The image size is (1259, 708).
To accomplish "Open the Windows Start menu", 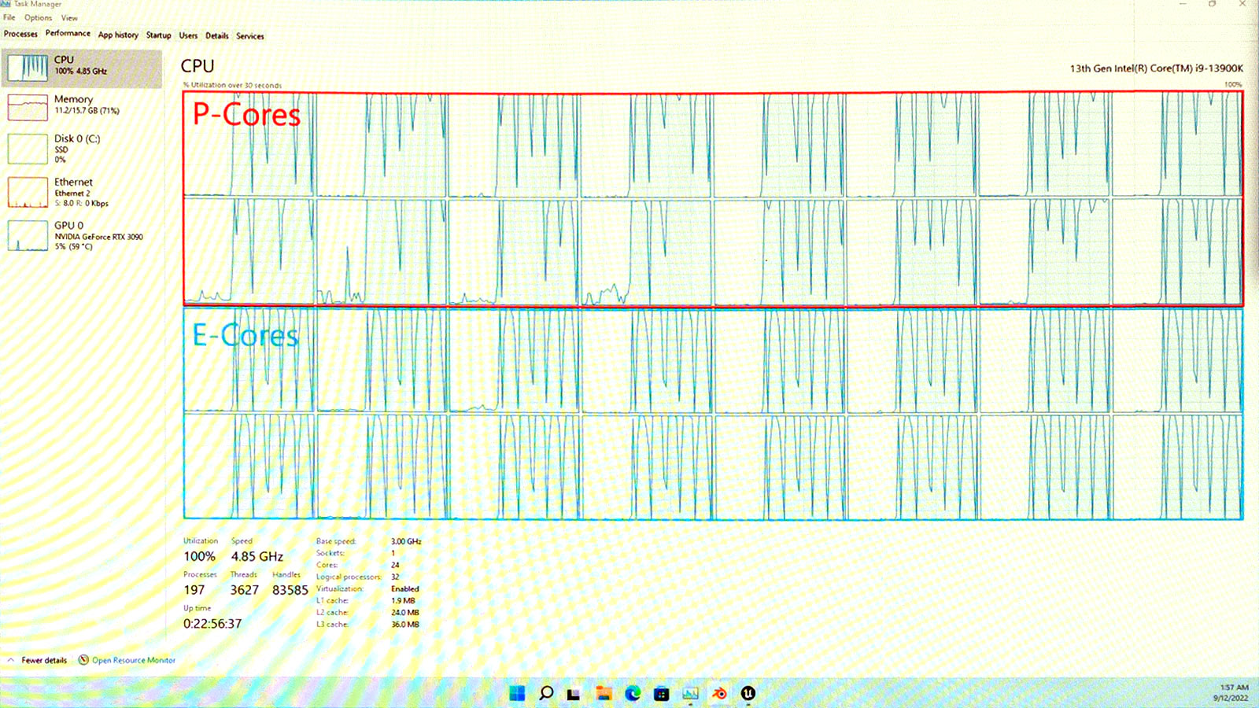I will pos(517,693).
